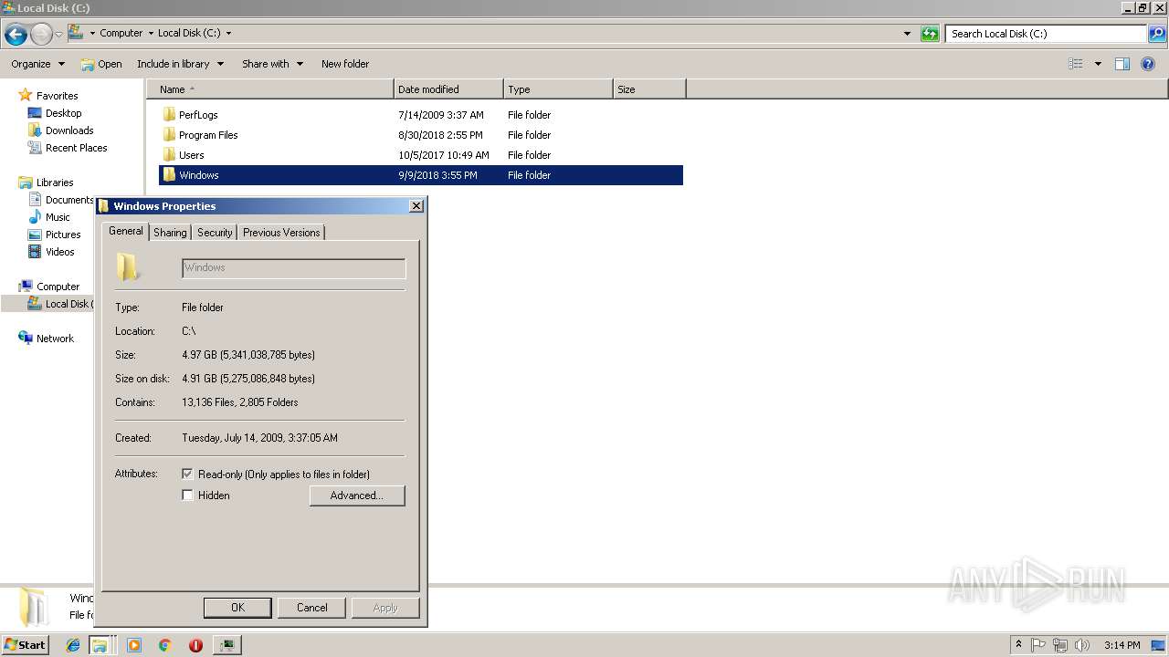This screenshot has height=657, width=1169.
Task: Open Documents library
Action: [x=60, y=200]
